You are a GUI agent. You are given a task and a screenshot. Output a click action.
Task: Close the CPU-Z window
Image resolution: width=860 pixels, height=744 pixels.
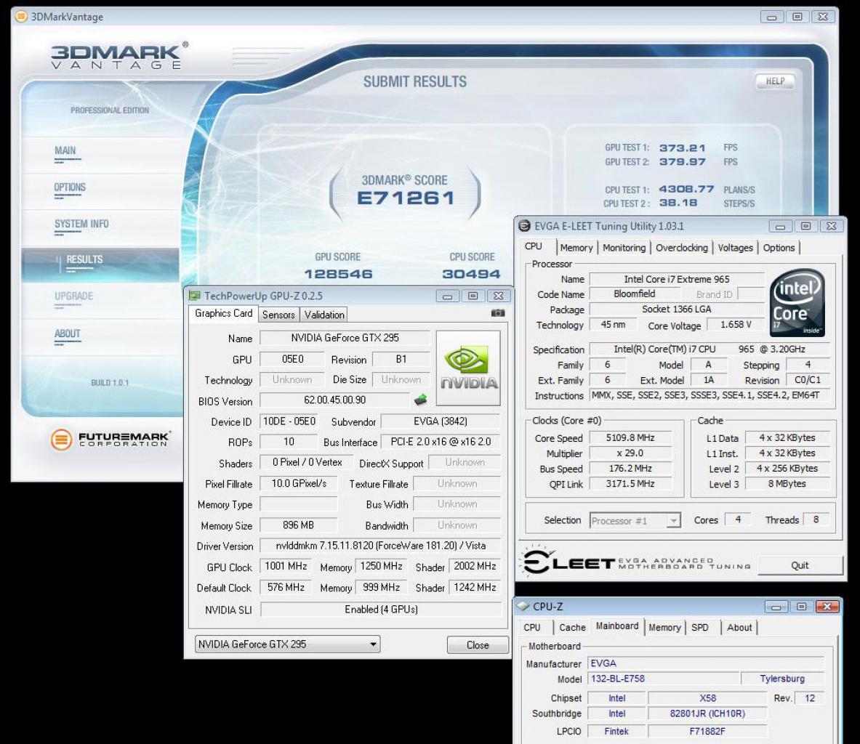click(827, 607)
